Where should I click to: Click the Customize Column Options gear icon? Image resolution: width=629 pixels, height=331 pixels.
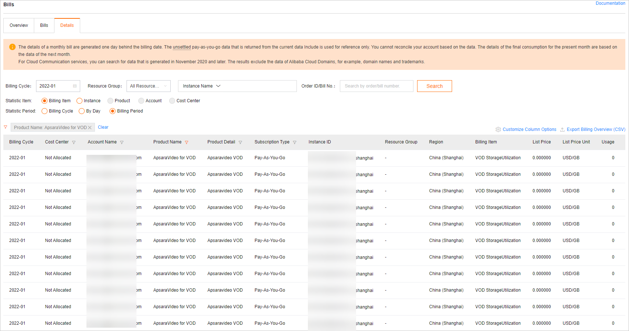[498, 129]
